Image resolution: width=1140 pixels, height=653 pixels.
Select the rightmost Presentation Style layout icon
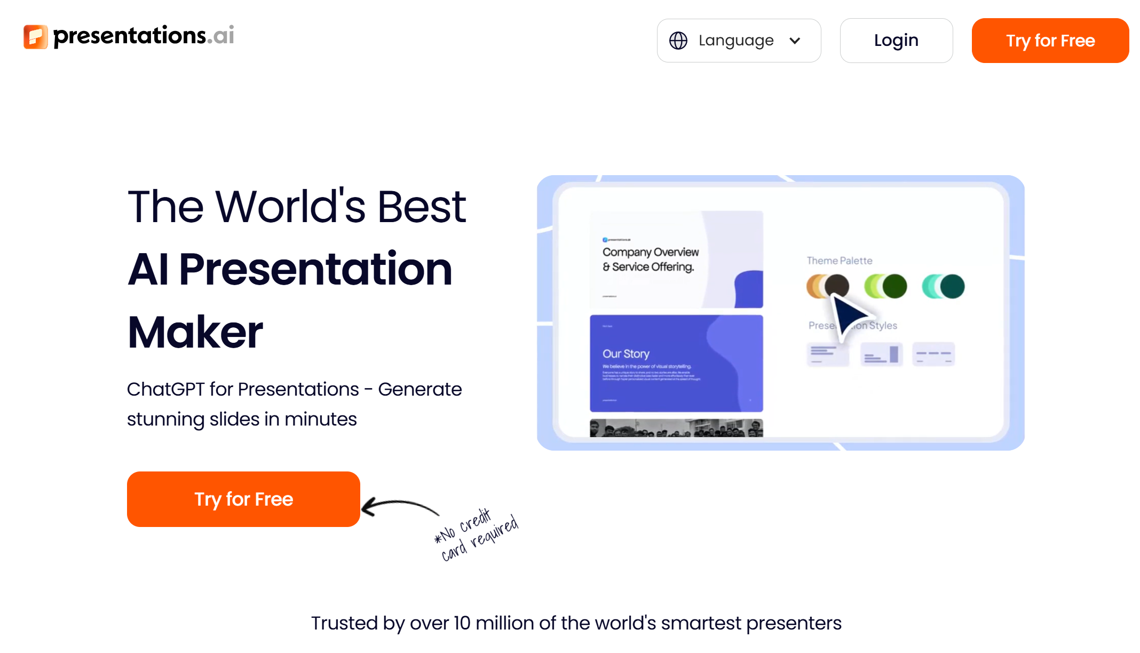(x=933, y=353)
